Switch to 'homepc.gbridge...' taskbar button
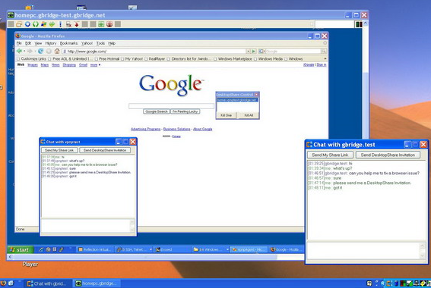The image size is (431, 288). tap(97, 283)
